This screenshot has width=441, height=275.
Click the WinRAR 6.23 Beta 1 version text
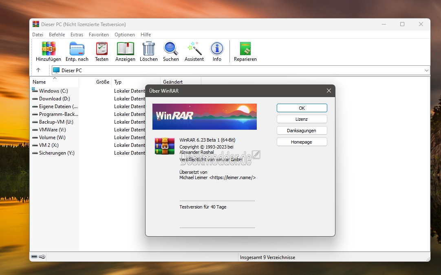[x=207, y=140]
